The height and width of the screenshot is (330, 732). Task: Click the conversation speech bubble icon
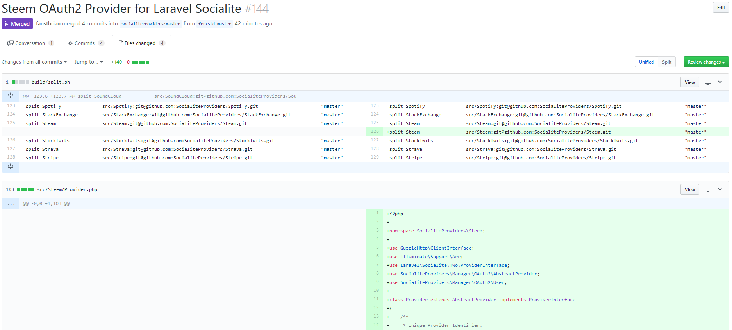pos(11,43)
